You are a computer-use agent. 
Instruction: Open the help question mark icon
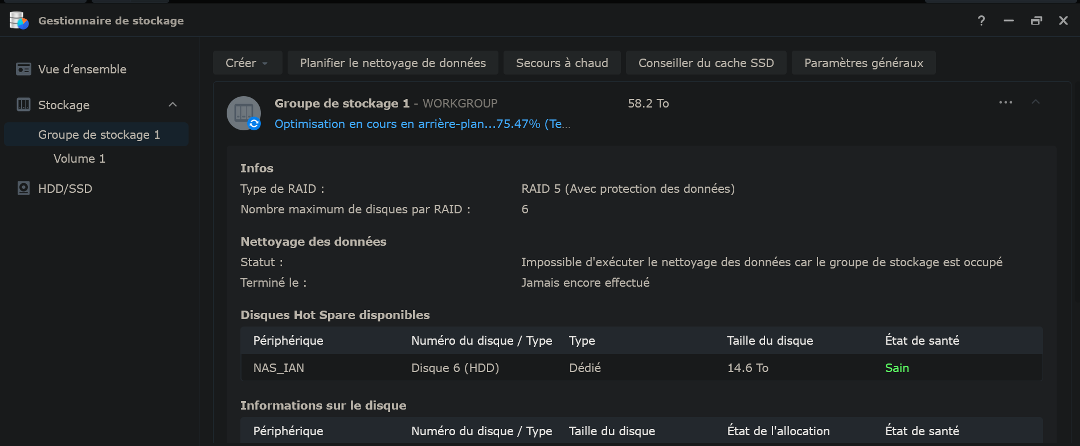click(981, 20)
